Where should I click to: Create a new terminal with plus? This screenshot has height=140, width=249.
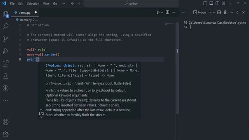210,12
